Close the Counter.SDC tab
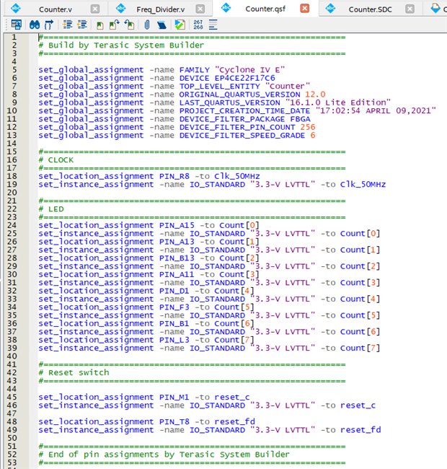Screen dimensions: 447x469 (408, 9)
